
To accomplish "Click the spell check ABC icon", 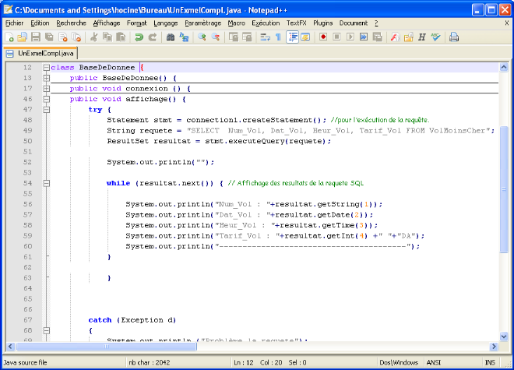I will tap(435, 37).
